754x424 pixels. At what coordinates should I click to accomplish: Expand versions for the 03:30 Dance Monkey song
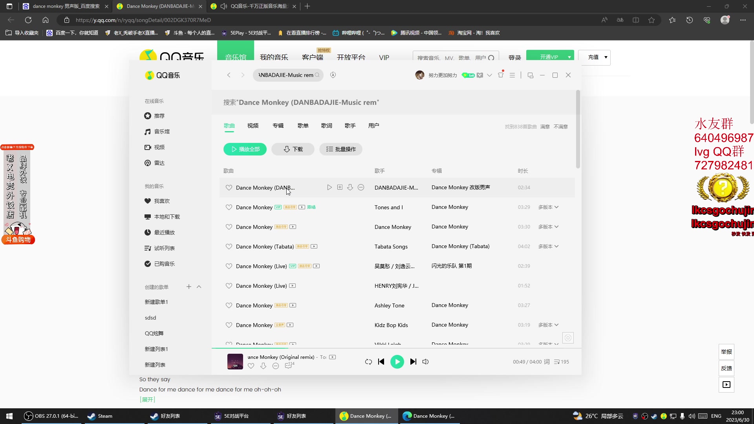coord(548,227)
